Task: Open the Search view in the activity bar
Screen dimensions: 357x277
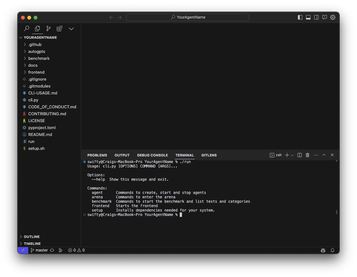Action: point(26,28)
